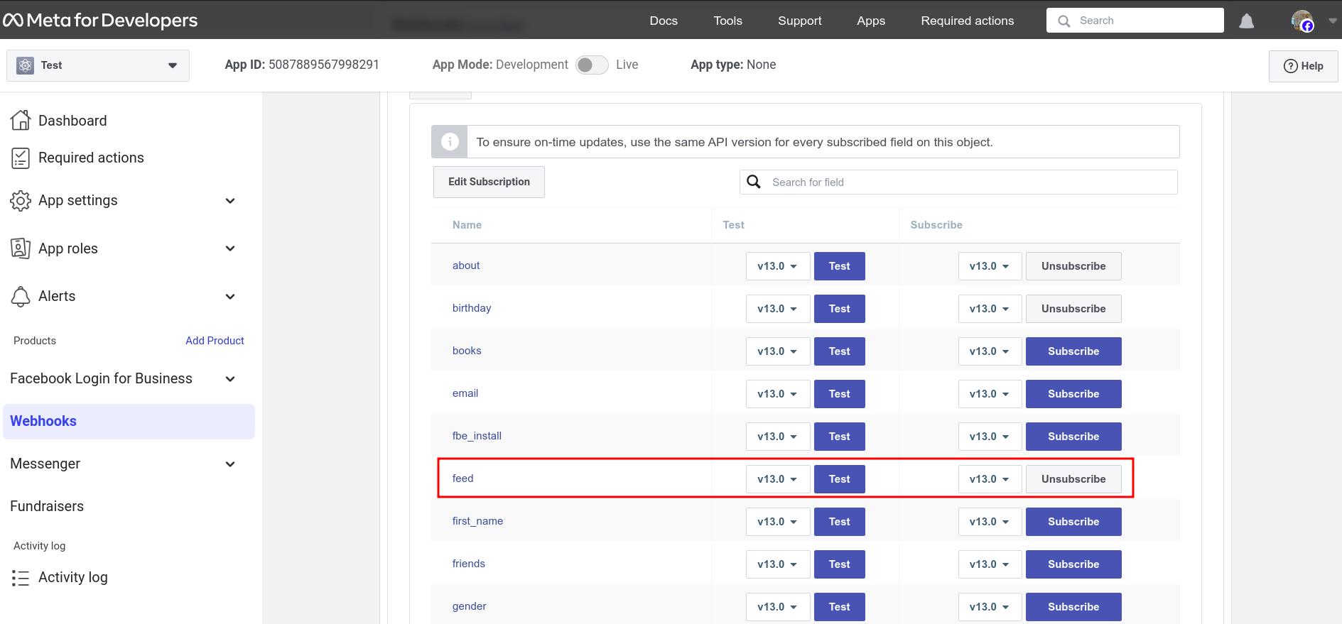Click the info icon in the notice banner

click(450, 142)
